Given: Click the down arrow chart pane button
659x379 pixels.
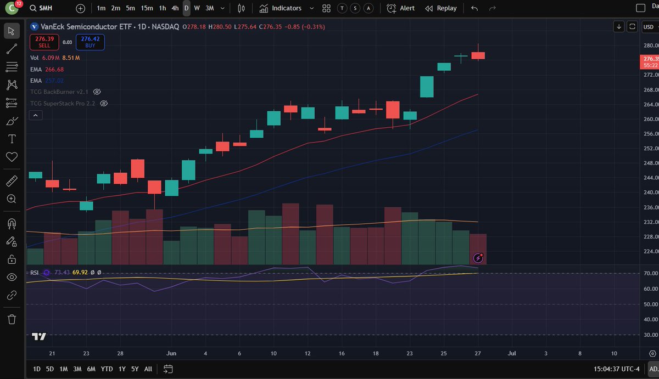Looking at the screenshot, I should click(x=619, y=26).
